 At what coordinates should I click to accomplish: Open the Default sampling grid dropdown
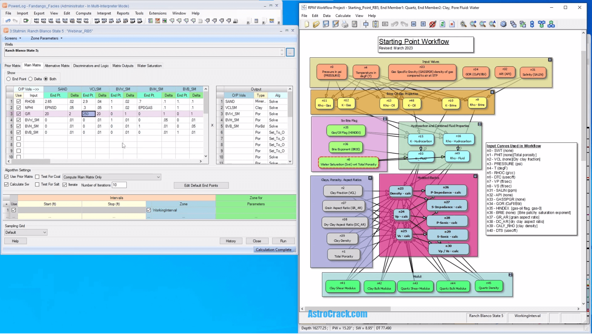44,232
